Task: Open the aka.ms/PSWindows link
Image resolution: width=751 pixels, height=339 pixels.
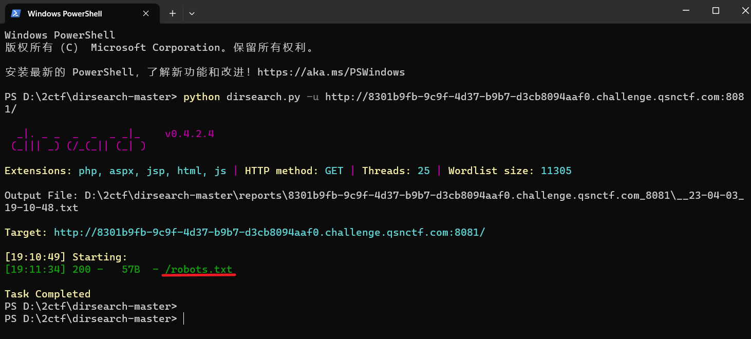Action: pyautogui.click(x=331, y=72)
